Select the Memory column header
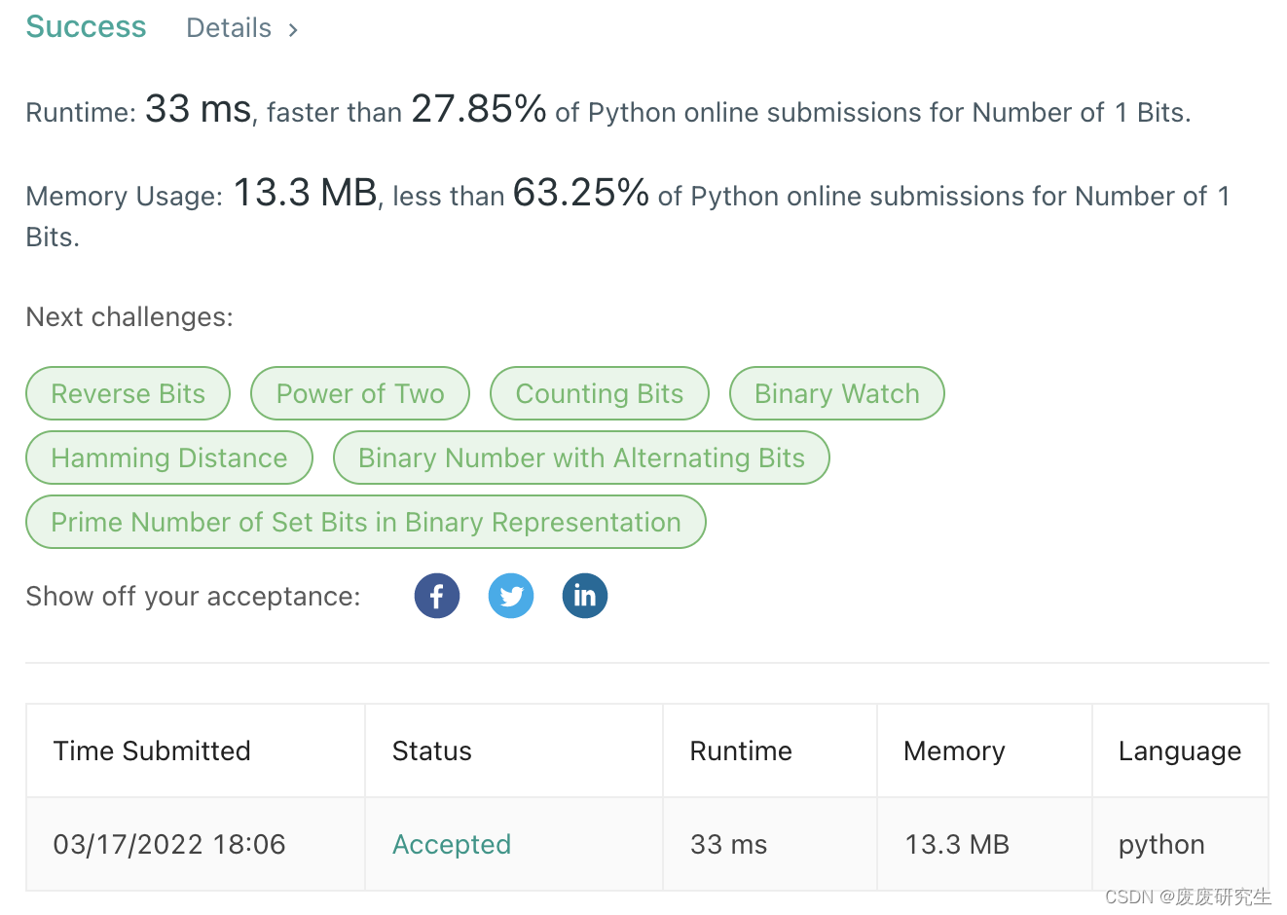 point(954,750)
